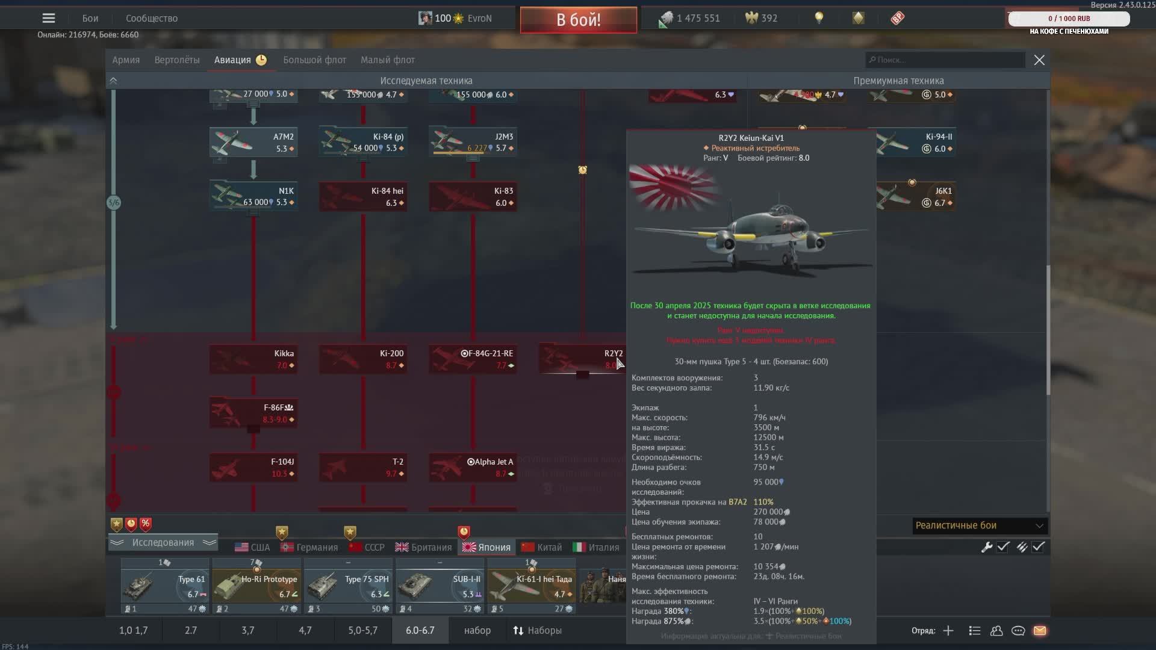Open the Реалистичные бои mode dropdown
The height and width of the screenshot is (650, 1156).
980,525
